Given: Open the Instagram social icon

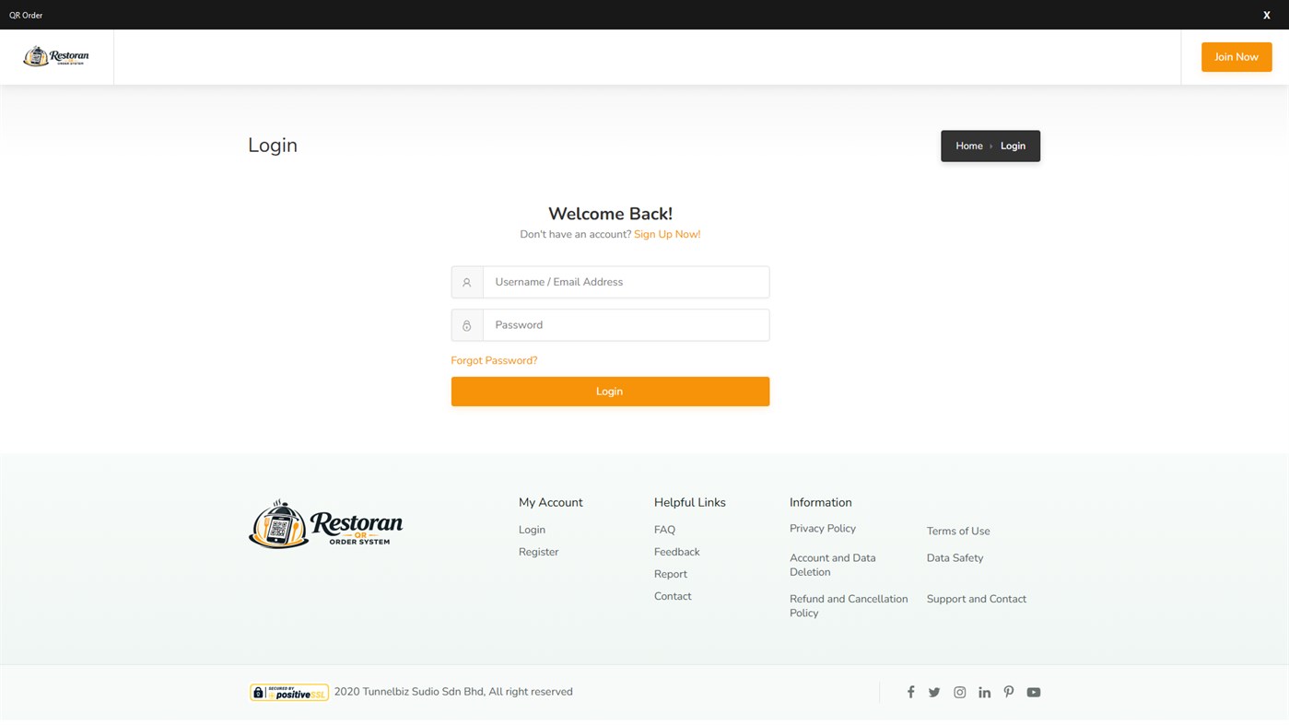Looking at the screenshot, I should coord(959,692).
